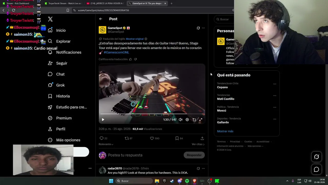Screen dimensions: 328x185
Task: Open translation settings gear icon
Action: point(146,39)
